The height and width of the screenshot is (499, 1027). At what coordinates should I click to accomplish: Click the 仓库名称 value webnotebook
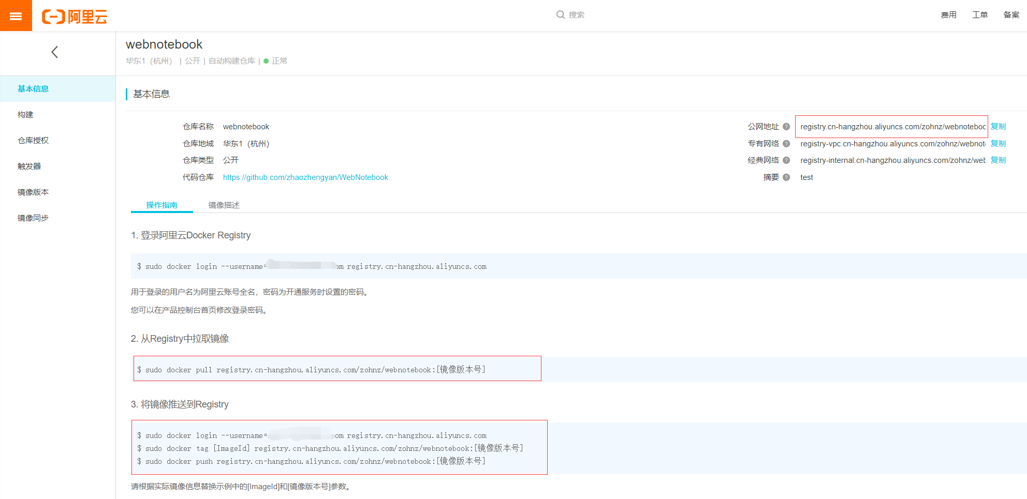246,127
